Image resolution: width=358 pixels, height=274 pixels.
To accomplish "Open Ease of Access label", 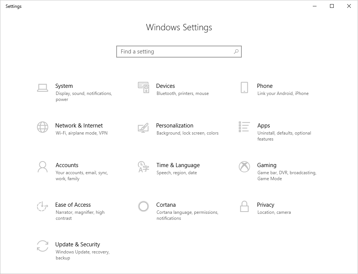I will click(73, 205).
